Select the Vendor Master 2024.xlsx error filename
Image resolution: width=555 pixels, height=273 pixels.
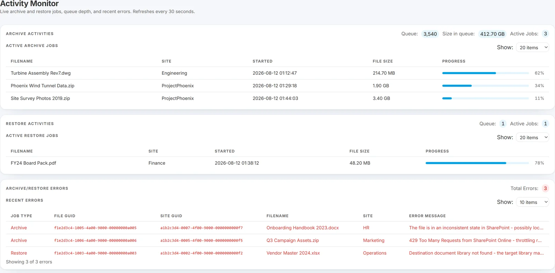pyautogui.click(x=293, y=253)
